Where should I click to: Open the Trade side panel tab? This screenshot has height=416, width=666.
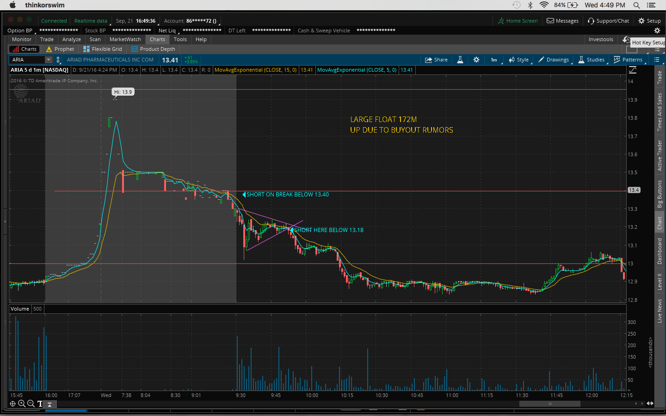click(x=660, y=77)
